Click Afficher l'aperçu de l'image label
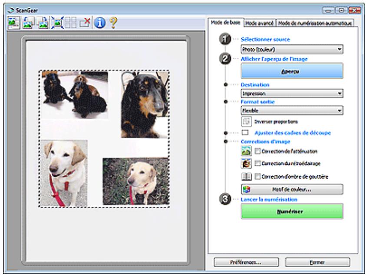This screenshot has height=275, width=366. pyautogui.click(x=274, y=59)
